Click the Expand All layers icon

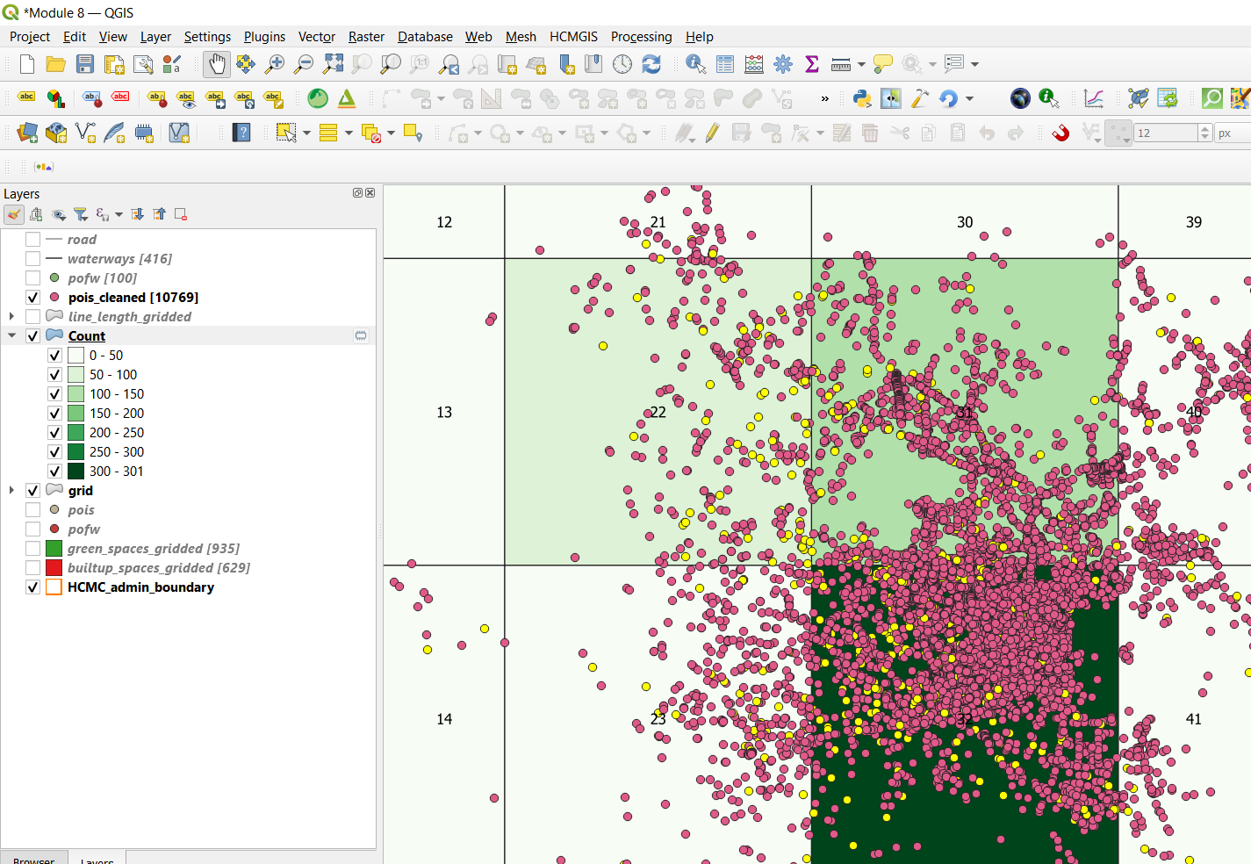138,214
